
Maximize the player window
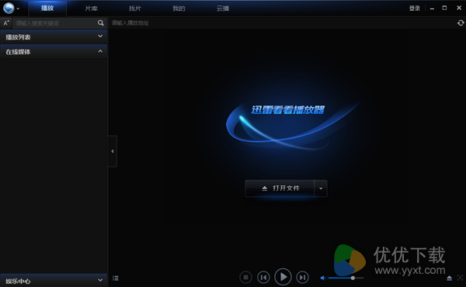coord(444,8)
